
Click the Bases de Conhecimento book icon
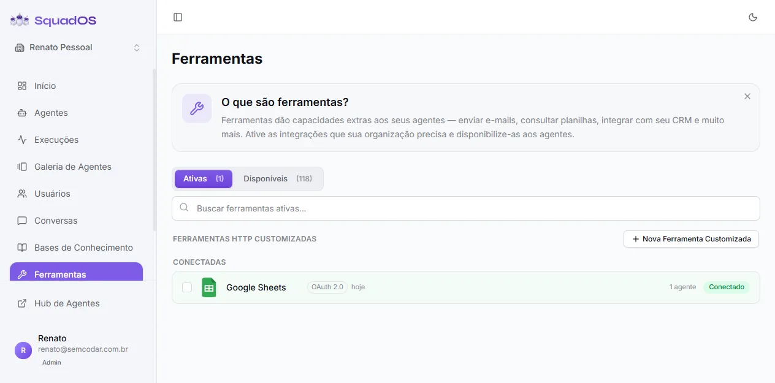tap(22, 248)
